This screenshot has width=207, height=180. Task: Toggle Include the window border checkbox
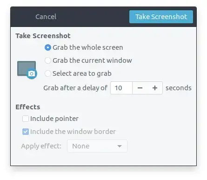[26, 132]
